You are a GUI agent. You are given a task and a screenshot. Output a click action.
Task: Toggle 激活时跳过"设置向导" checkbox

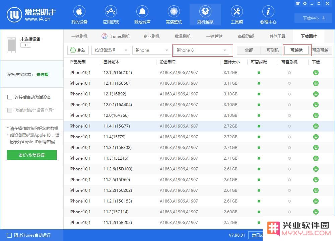pyautogui.click(x=10, y=110)
